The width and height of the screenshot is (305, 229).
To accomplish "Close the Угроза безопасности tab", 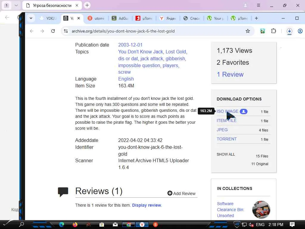I will click(x=77, y=5).
